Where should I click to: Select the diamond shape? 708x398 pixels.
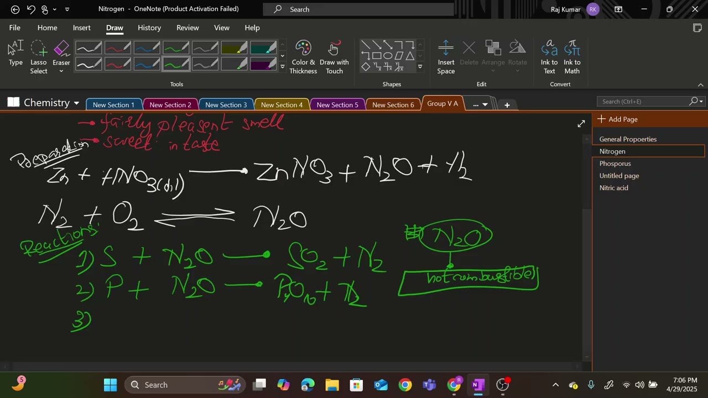(366, 67)
